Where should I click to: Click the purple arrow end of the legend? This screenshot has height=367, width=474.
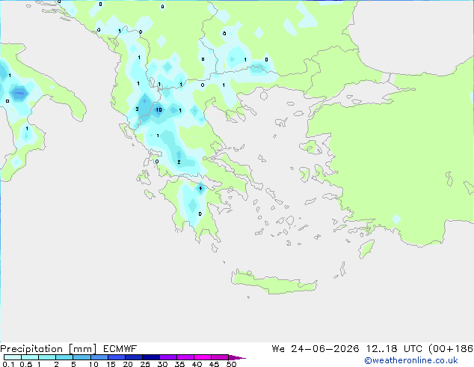tap(237, 357)
